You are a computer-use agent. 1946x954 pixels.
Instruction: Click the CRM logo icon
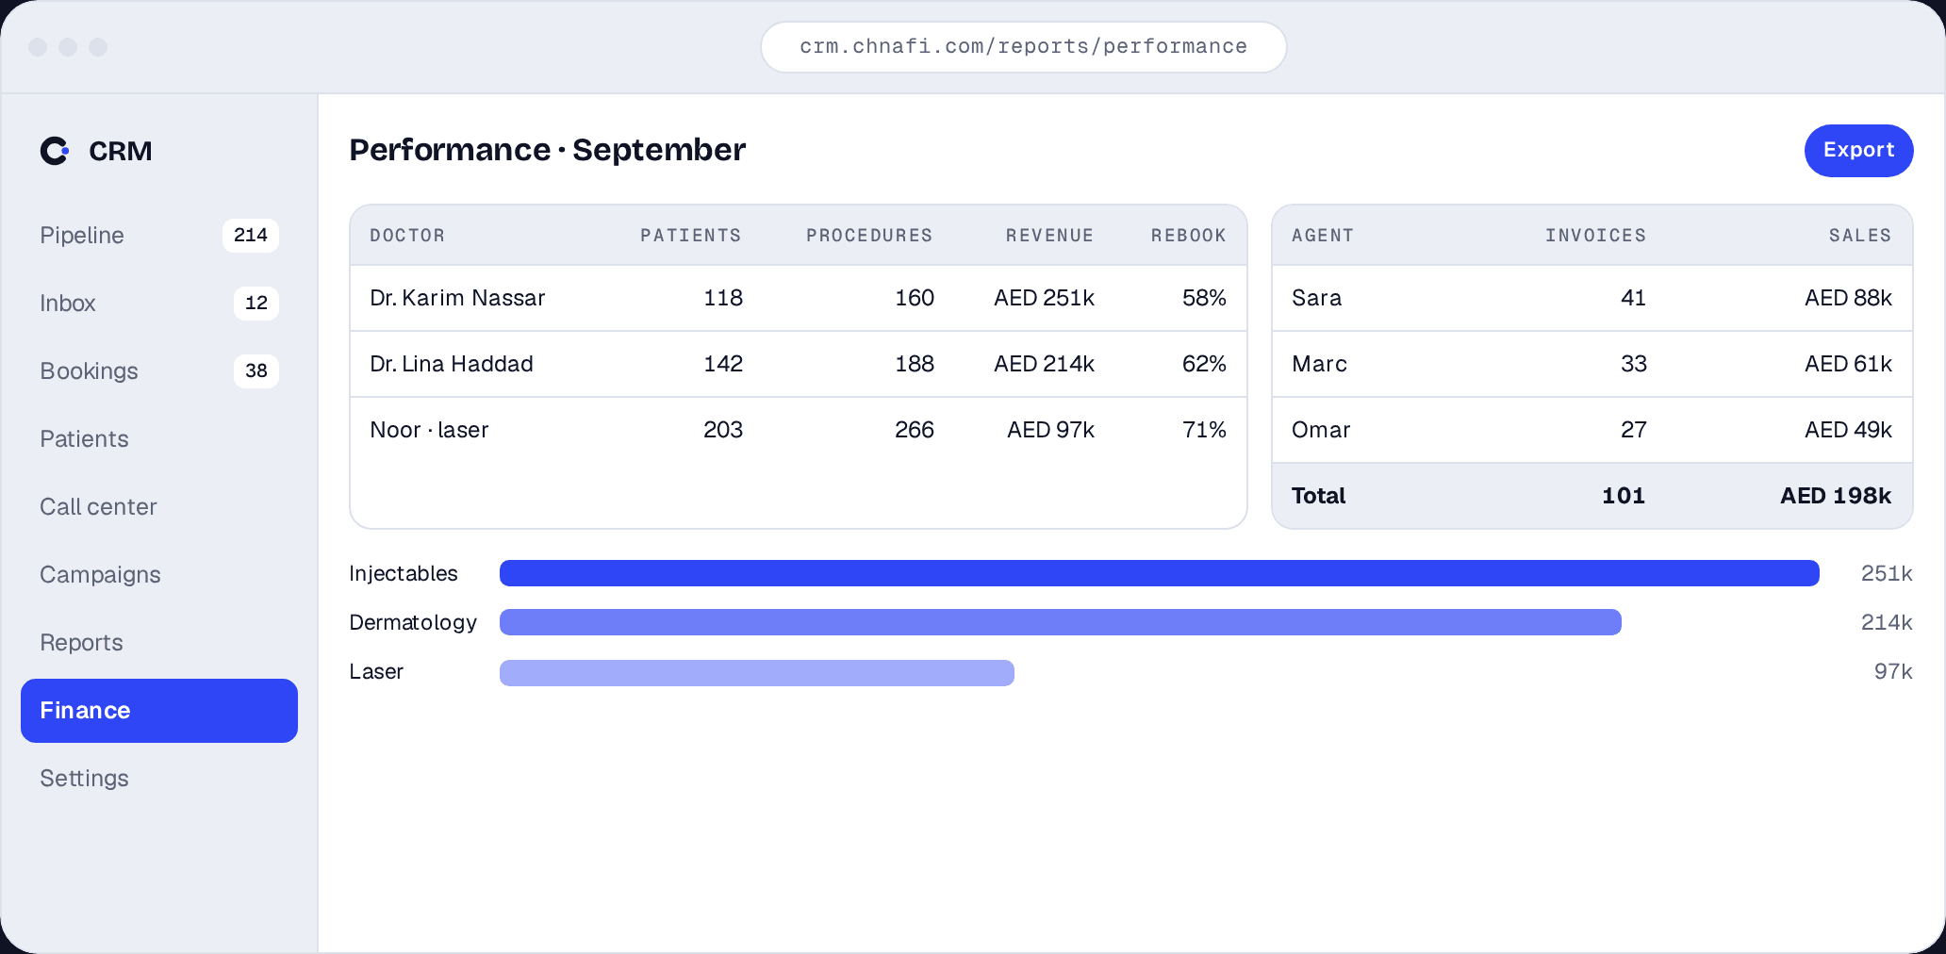point(55,151)
